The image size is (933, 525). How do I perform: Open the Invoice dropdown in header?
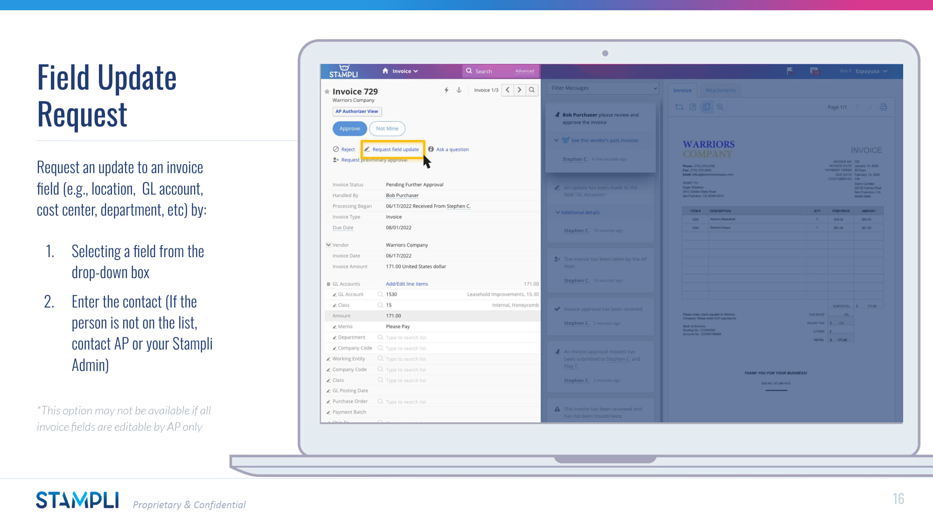(x=405, y=71)
